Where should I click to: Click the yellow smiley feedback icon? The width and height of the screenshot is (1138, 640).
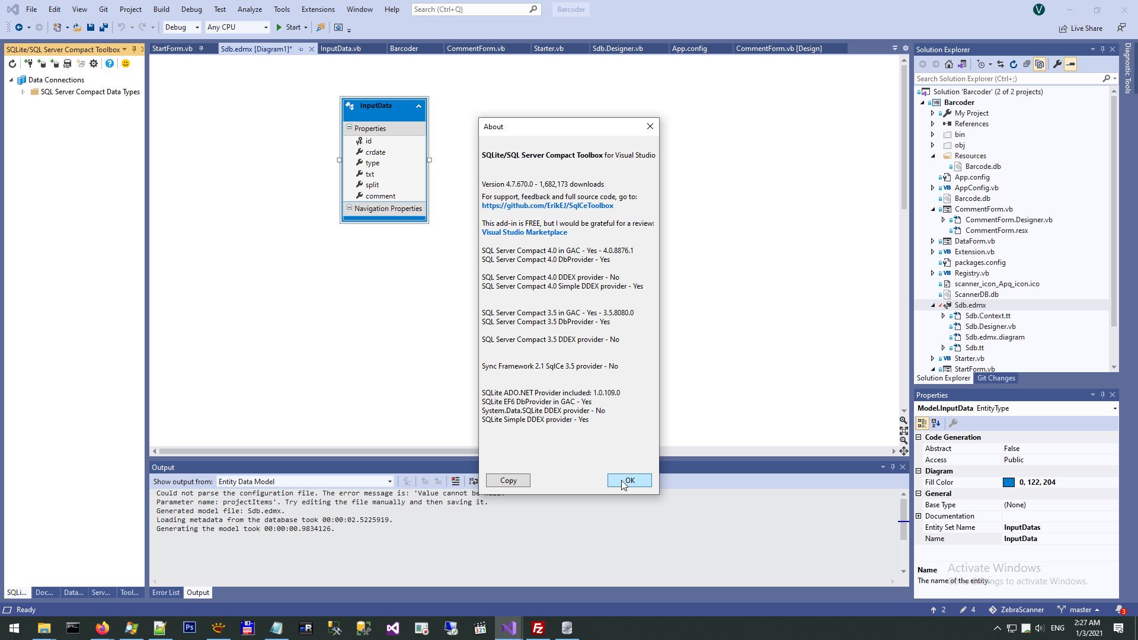pyautogui.click(x=126, y=63)
